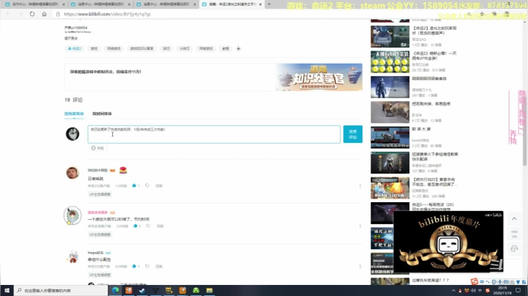Go to browser home page icon
Viewport: 528px width, 296px height.
tap(44, 14)
